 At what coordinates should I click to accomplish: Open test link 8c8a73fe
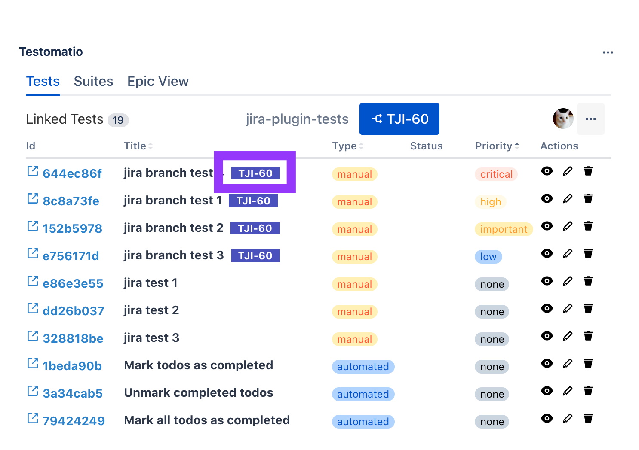pos(71,201)
